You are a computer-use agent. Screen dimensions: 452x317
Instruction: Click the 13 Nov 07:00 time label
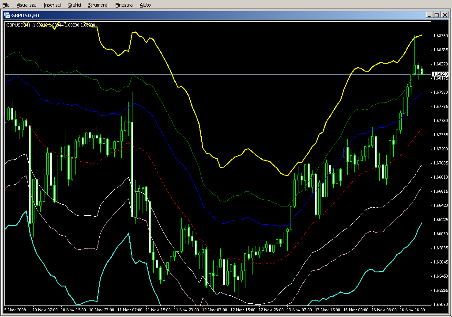tap(299, 310)
